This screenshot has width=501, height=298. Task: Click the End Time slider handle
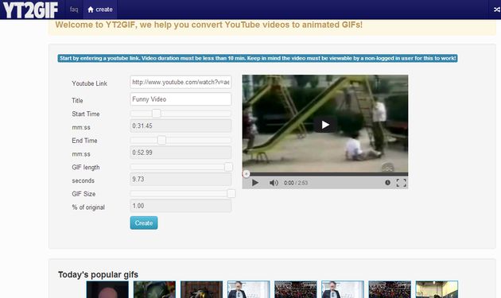(x=161, y=140)
